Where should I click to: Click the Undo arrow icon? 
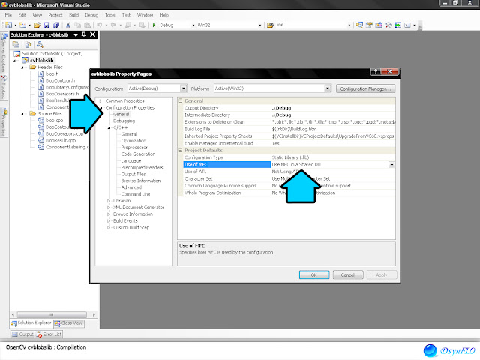[x=100, y=25]
